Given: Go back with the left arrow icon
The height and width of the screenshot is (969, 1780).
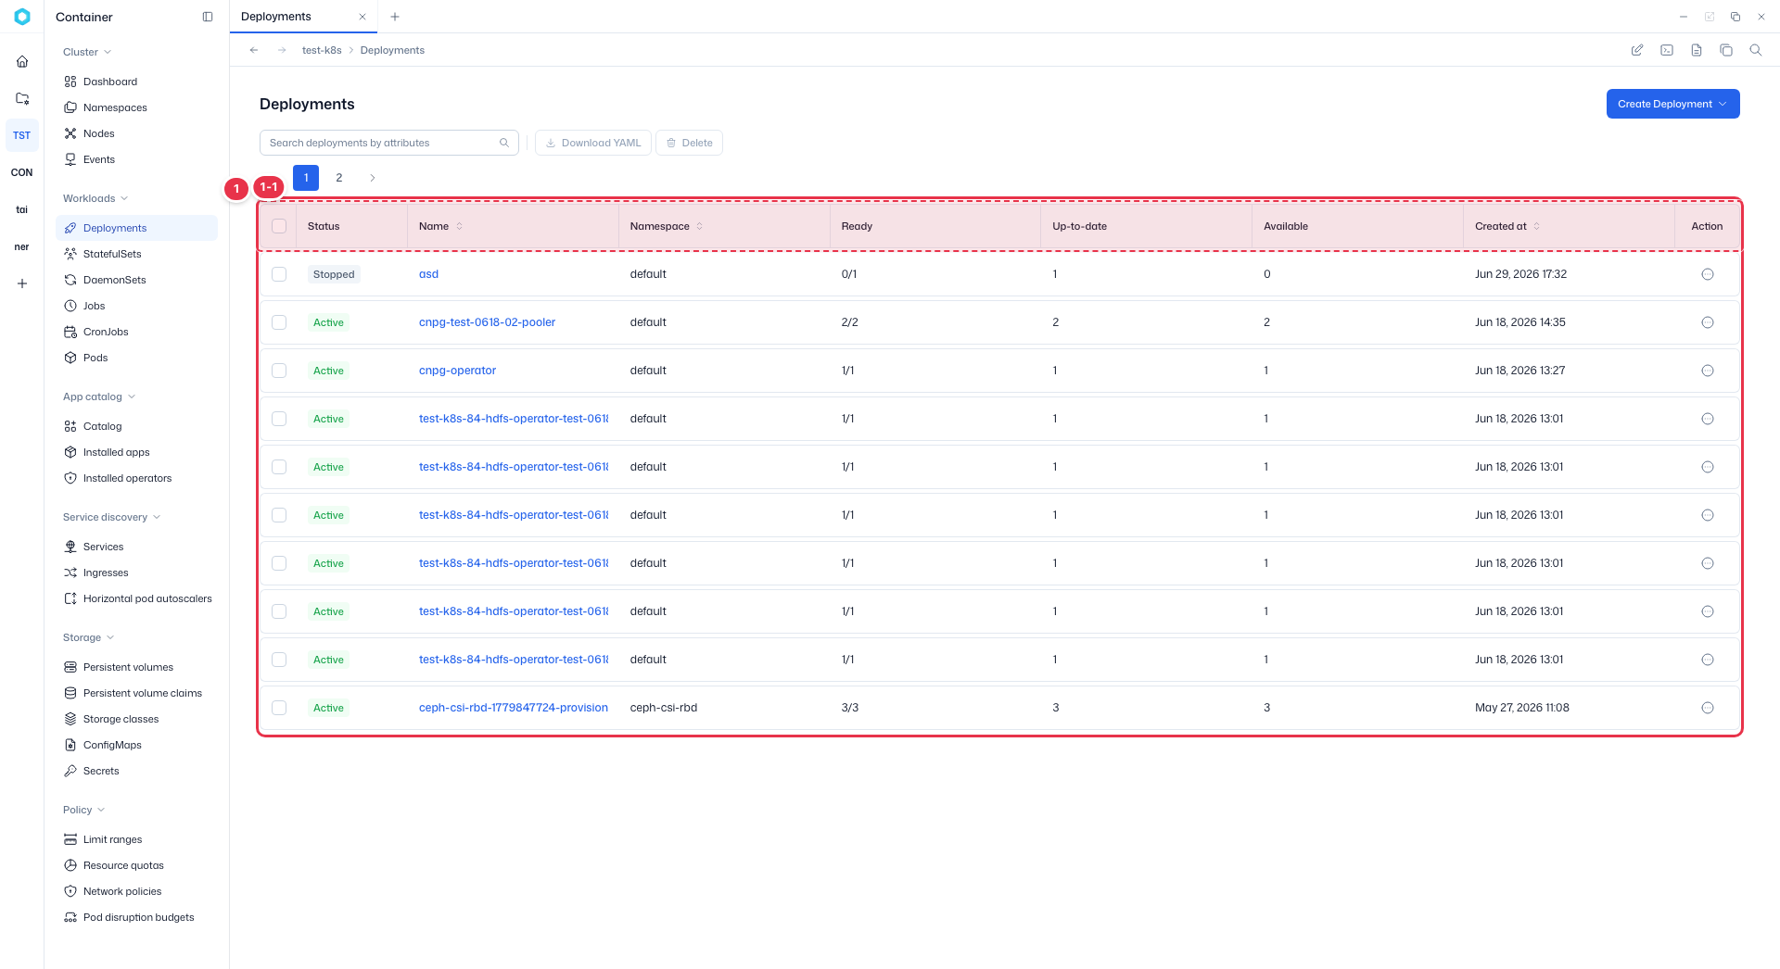Looking at the screenshot, I should click(x=253, y=50).
